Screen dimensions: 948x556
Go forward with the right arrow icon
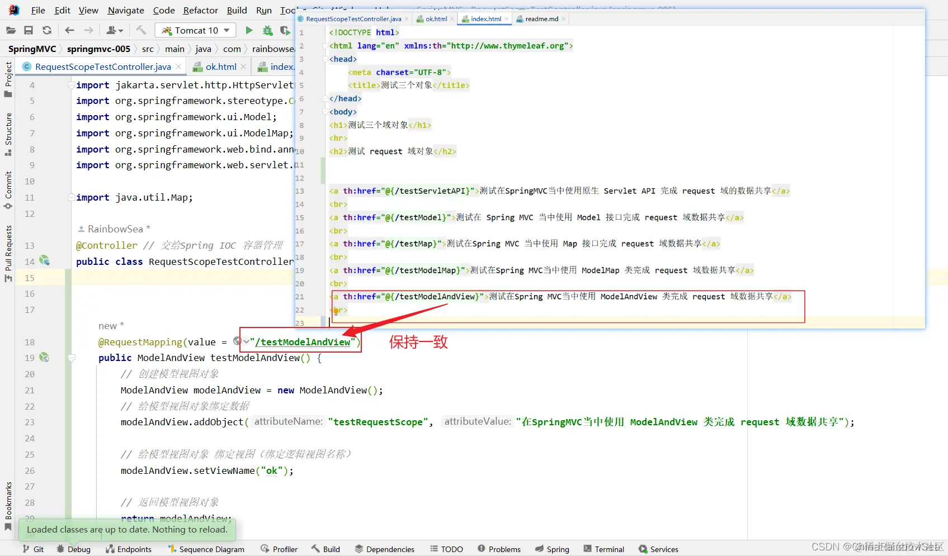pos(88,30)
